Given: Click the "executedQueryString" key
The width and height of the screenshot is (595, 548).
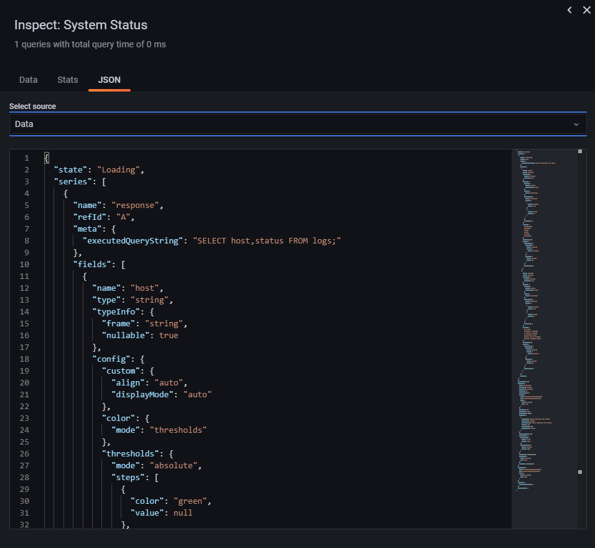Looking at the screenshot, I should [133, 241].
